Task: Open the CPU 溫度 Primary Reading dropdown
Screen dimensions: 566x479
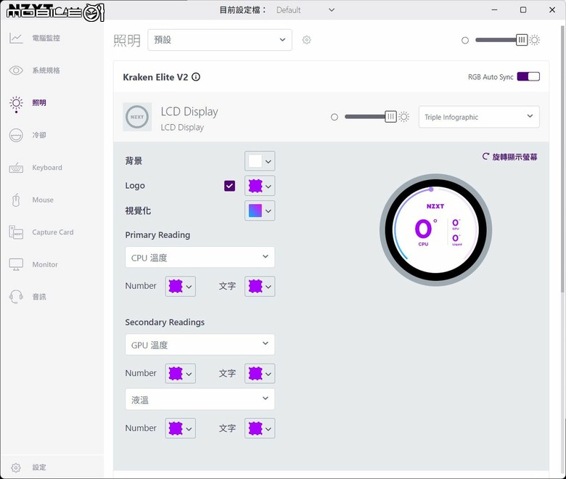Action: [200, 257]
